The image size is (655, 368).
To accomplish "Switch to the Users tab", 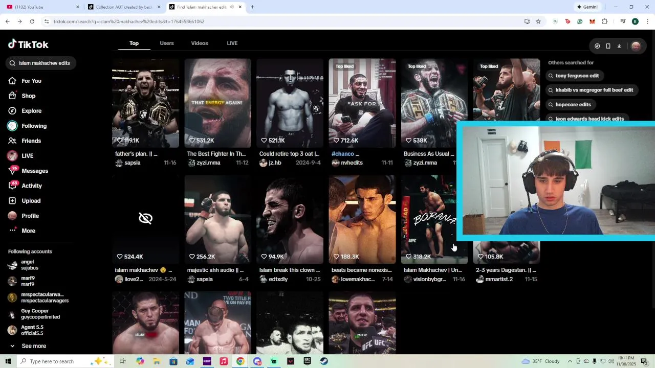I will coord(167,43).
